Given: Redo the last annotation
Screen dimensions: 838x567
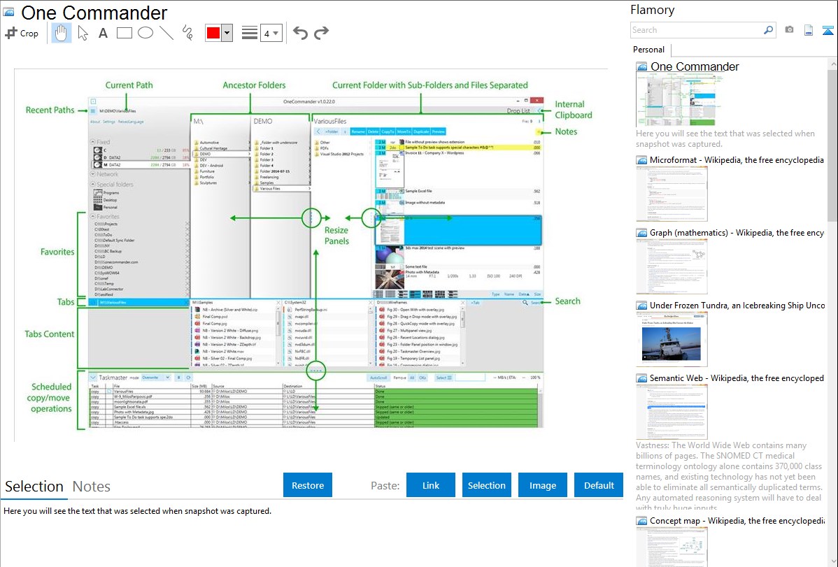Looking at the screenshot, I should tap(321, 33).
